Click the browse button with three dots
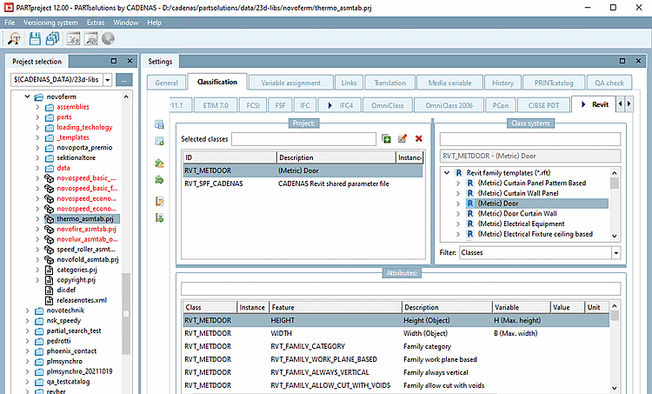Viewport: 652px width, 394px height. click(x=124, y=80)
